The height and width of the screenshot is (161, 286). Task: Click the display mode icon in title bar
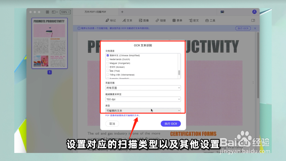tap(222, 12)
